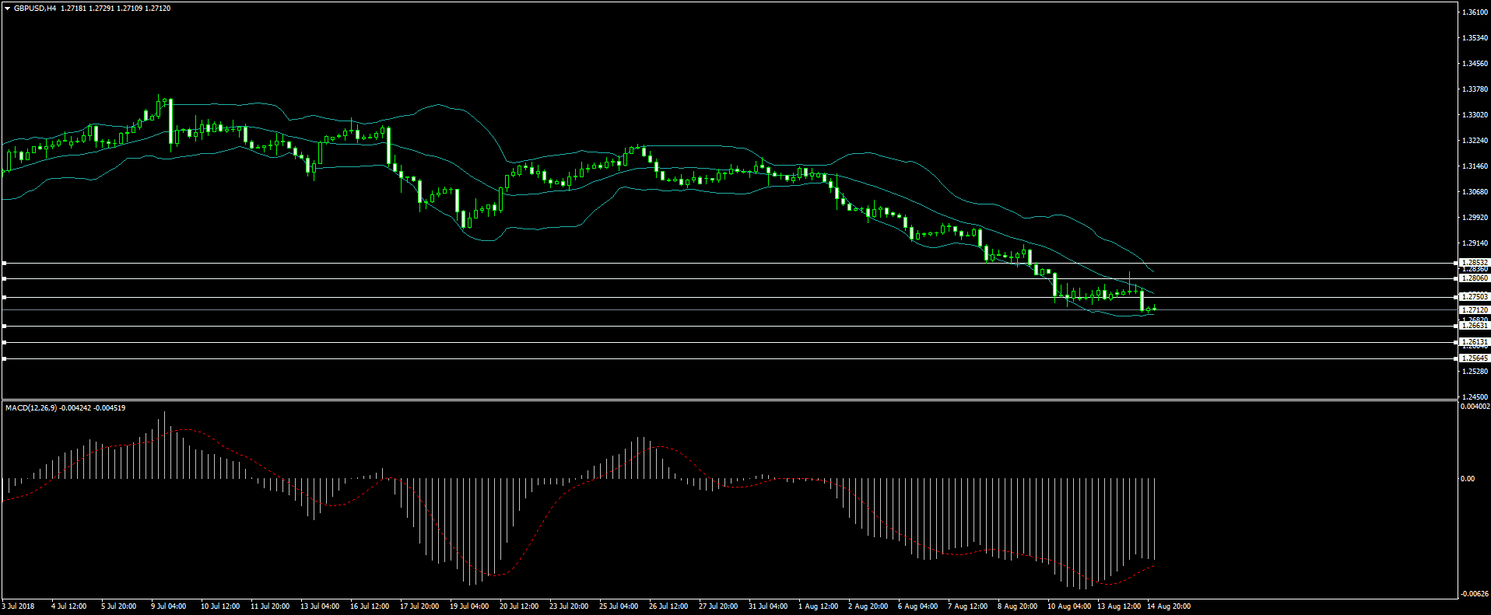Click the 1.36100 value on price scale
Screen dimensions: 1491x615
coord(1475,12)
